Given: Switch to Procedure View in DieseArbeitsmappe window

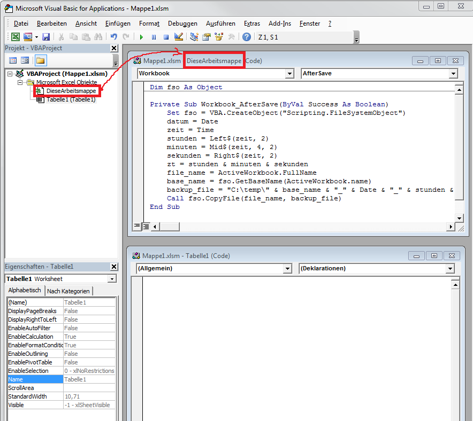Looking at the screenshot, I should (137, 226).
